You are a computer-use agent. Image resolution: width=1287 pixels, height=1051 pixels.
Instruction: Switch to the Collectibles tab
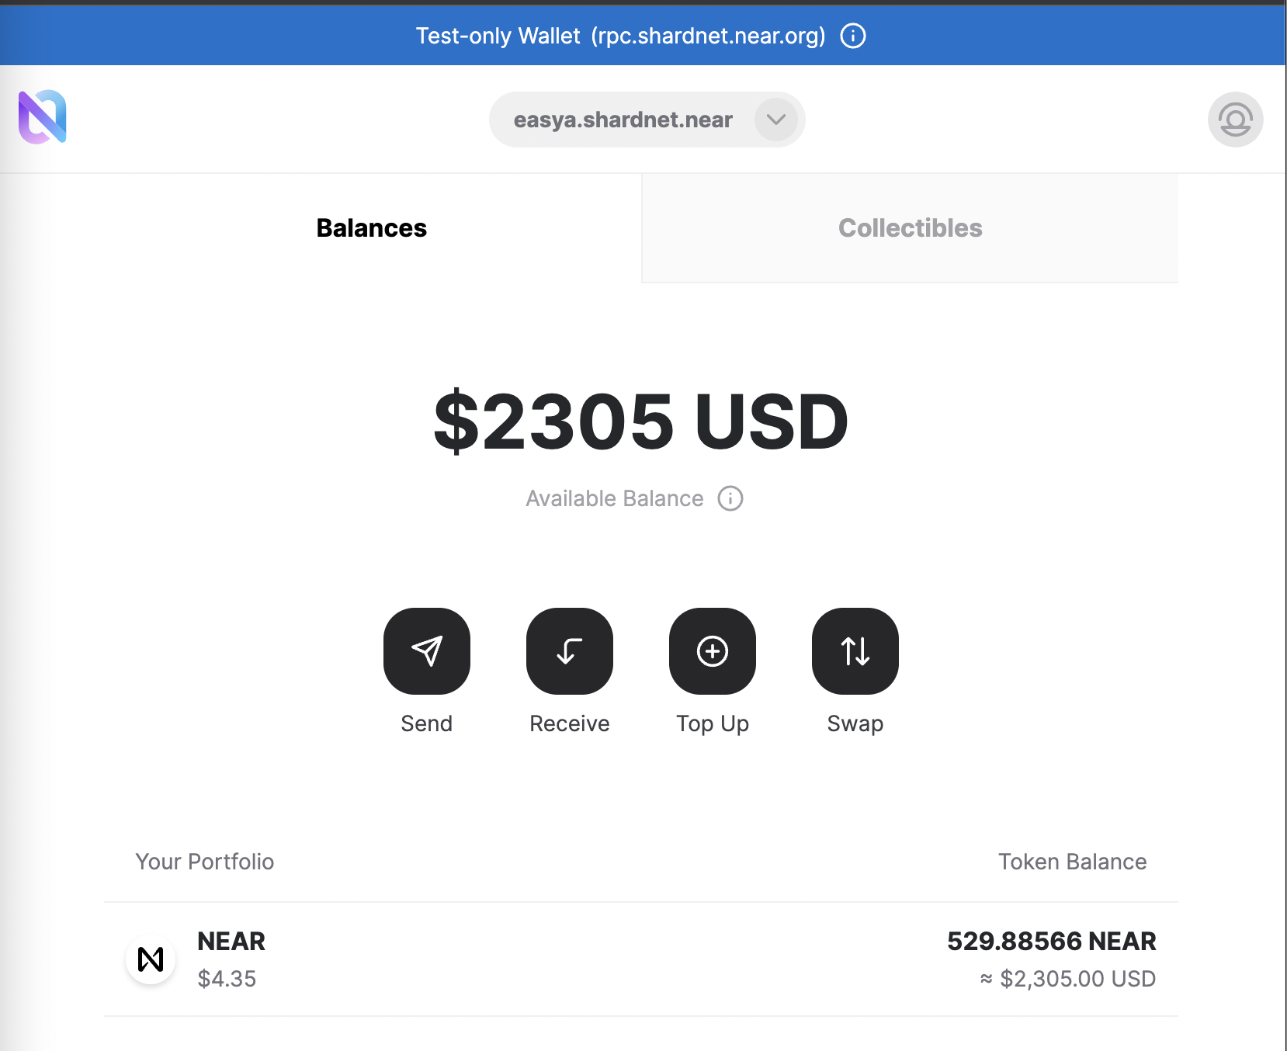(x=910, y=228)
